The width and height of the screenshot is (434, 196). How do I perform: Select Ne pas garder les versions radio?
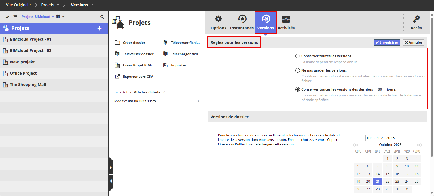pyautogui.click(x=298, y=70)
